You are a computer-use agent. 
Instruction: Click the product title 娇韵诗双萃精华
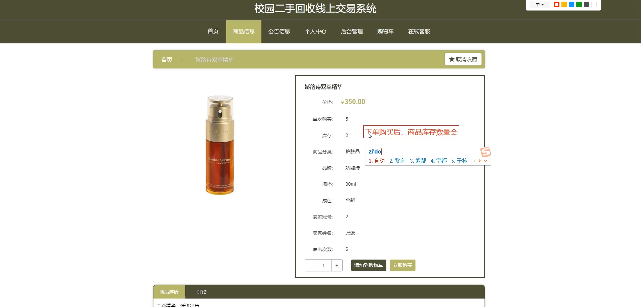click(x=323, y=87)
